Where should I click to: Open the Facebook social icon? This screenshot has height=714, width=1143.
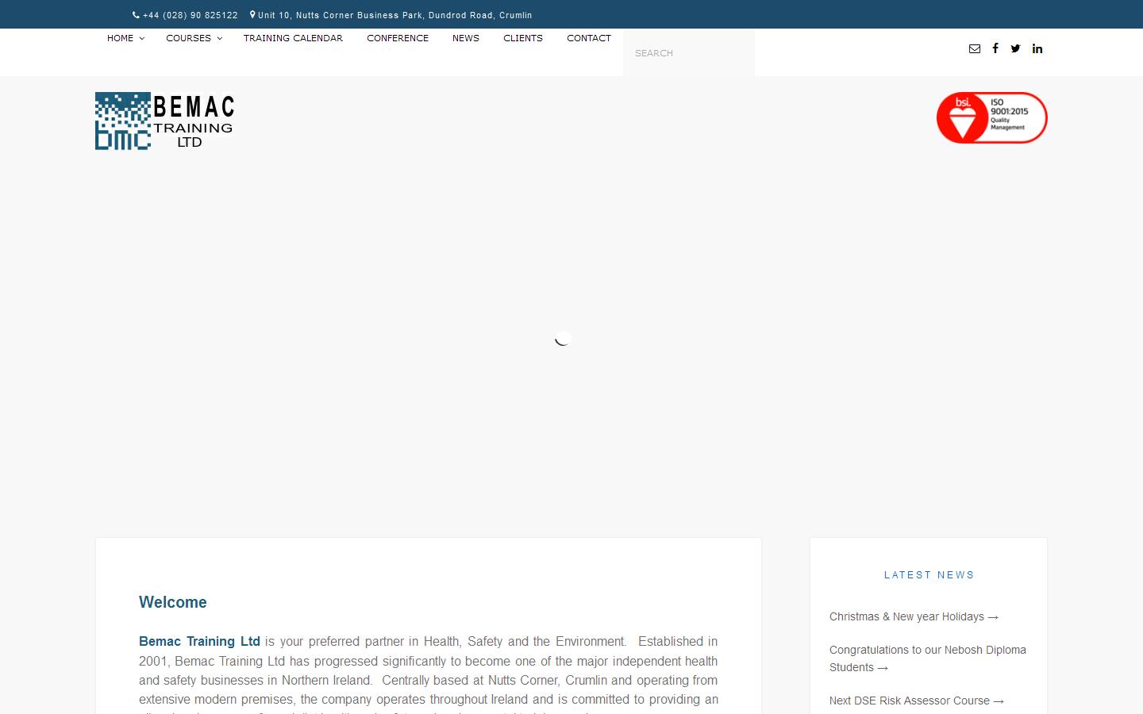[x=995, y=48]
